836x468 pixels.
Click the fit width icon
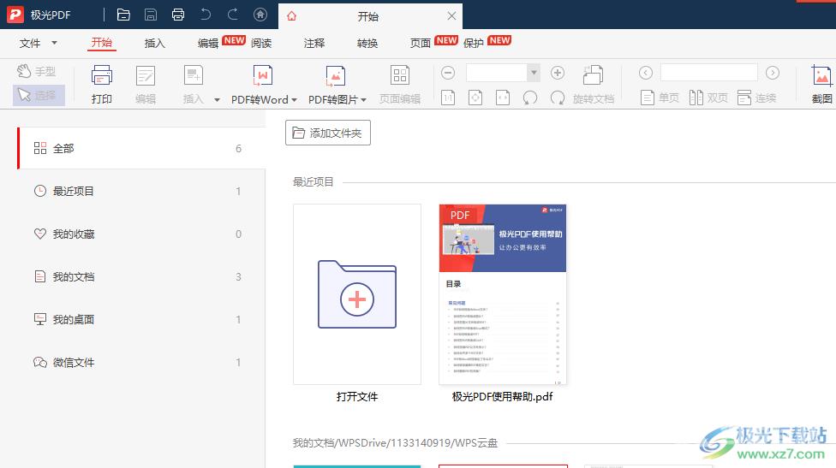click(503, 98)
